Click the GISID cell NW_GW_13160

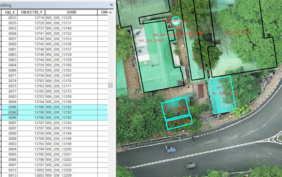pos(71,65)
